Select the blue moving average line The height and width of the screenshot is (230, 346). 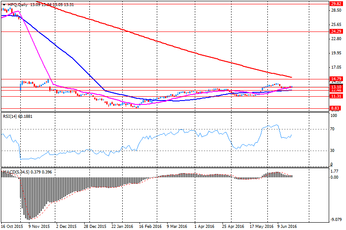[x=73, y=58]
